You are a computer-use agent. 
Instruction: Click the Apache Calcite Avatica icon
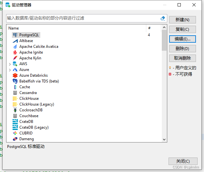15,47
